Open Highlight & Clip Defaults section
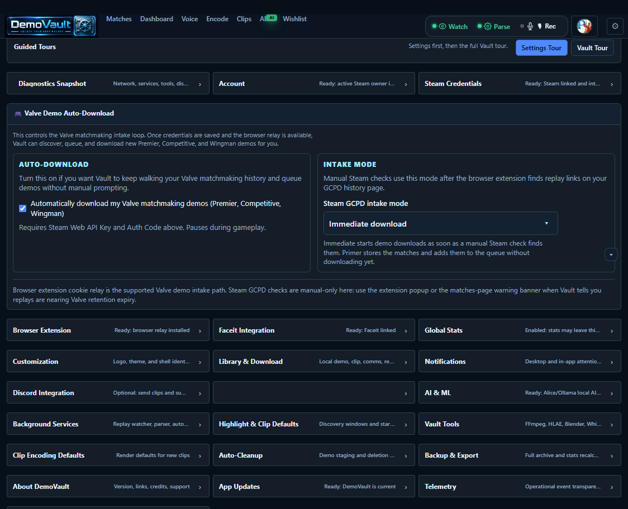This screenshot has width=628, height=509. click(x=313, y=424)
